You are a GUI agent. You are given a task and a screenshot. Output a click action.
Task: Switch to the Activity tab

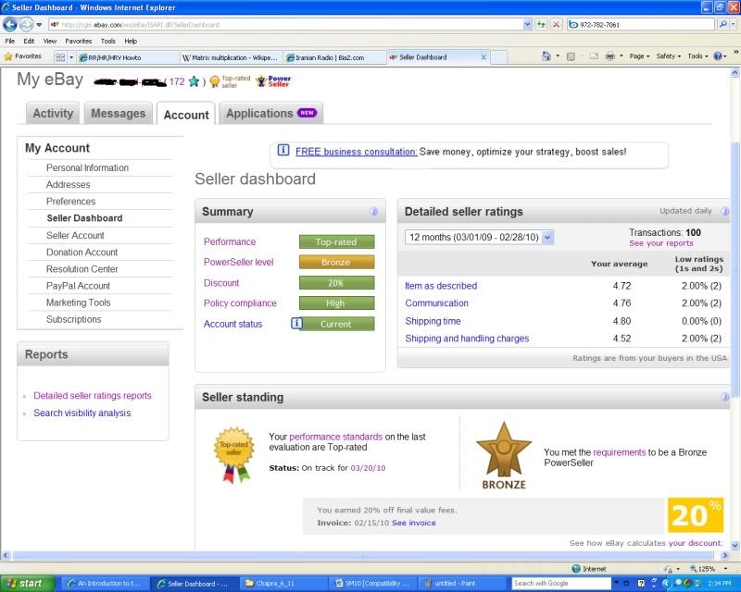[53, 113]
